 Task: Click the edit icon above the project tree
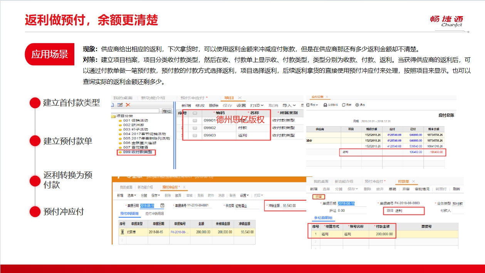click(120, 105)
